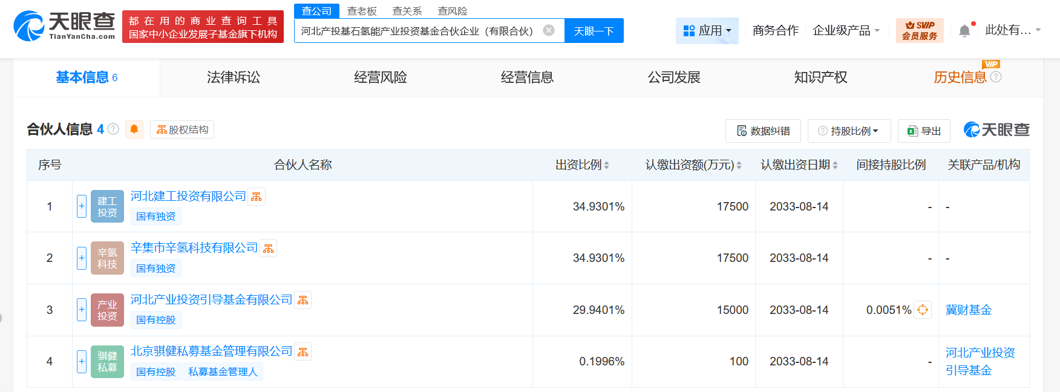Sort by 认缴出资日期 column arrows

[835, 165]
